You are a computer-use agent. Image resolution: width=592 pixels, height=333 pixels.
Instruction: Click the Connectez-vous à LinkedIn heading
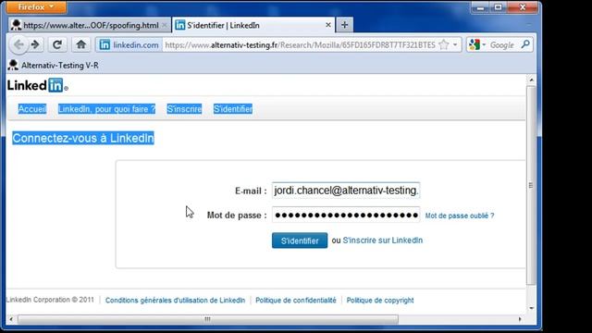(83, 138)
